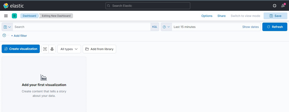
Task: Click the Refresh button
Action: [x=275, y=27]
